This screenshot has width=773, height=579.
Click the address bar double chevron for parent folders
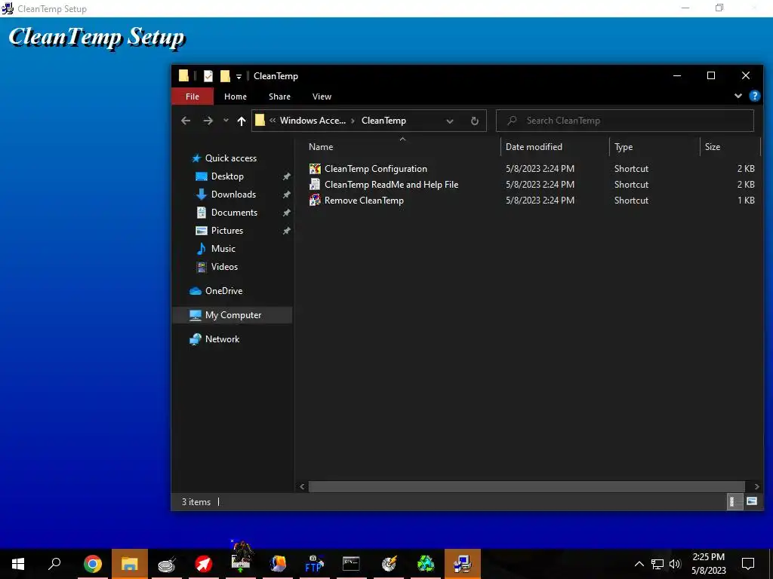273,121
